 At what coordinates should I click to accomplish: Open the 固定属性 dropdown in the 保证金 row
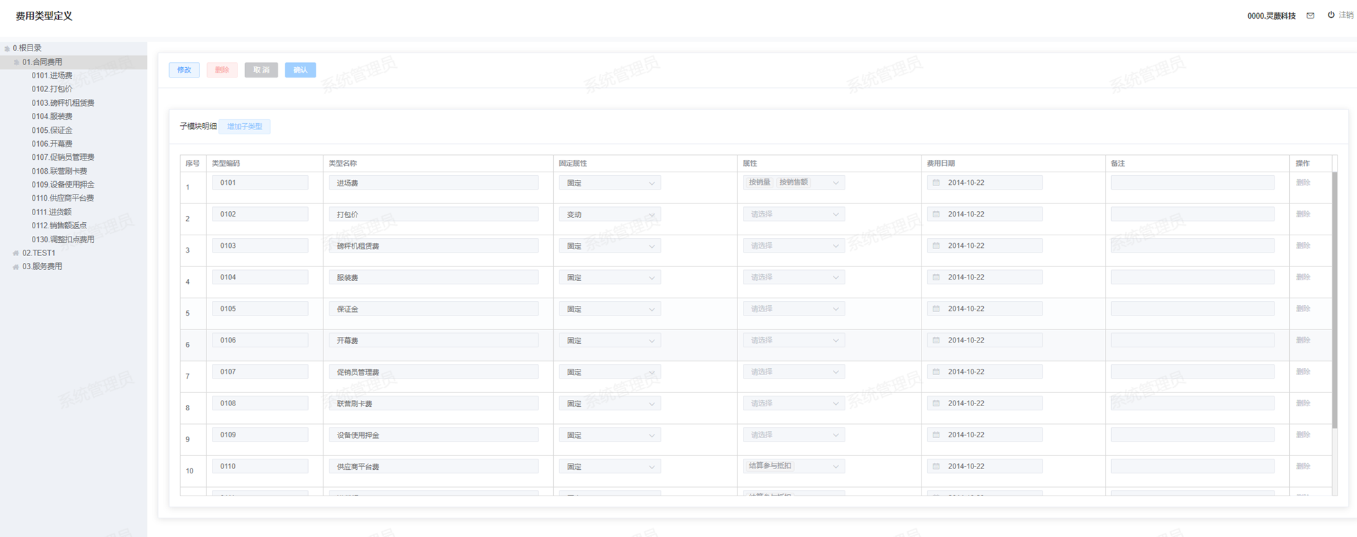pos(609,309)
